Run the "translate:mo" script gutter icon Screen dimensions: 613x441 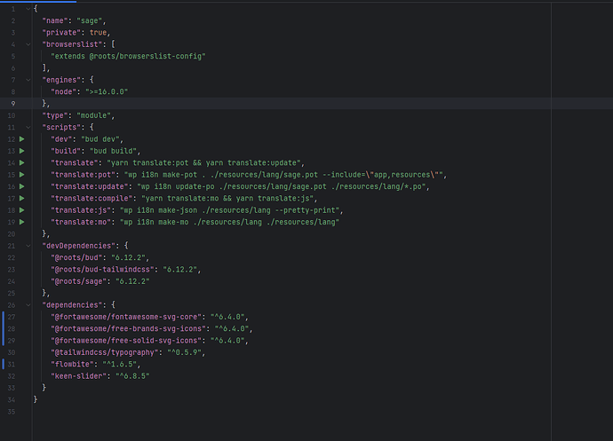point(22,222)
